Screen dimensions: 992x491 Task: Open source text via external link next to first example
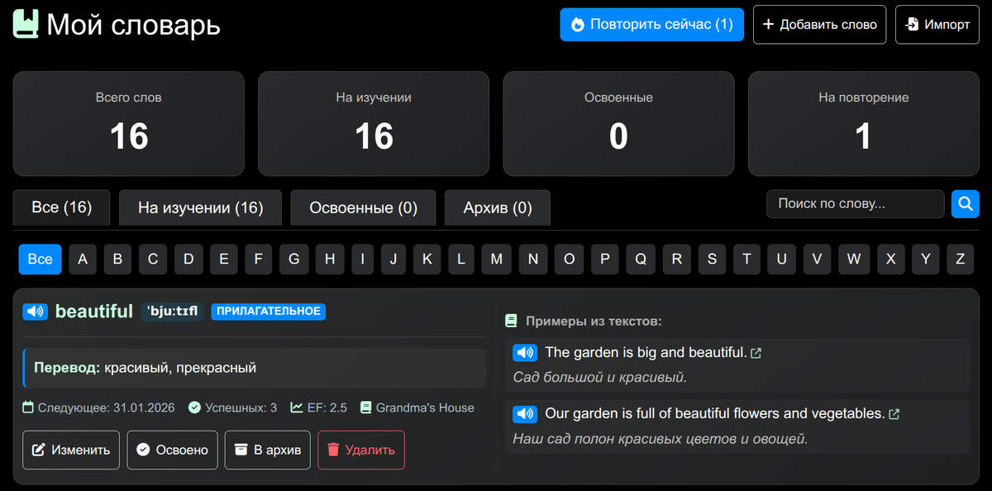pos(756,352)
